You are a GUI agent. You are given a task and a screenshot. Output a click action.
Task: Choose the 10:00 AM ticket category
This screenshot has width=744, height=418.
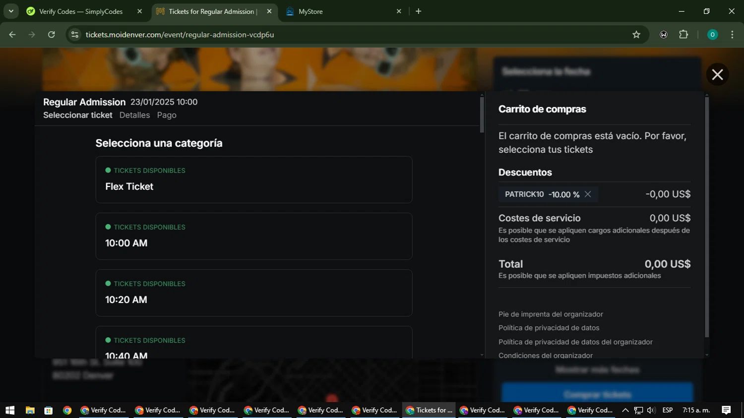coord(254,236)
